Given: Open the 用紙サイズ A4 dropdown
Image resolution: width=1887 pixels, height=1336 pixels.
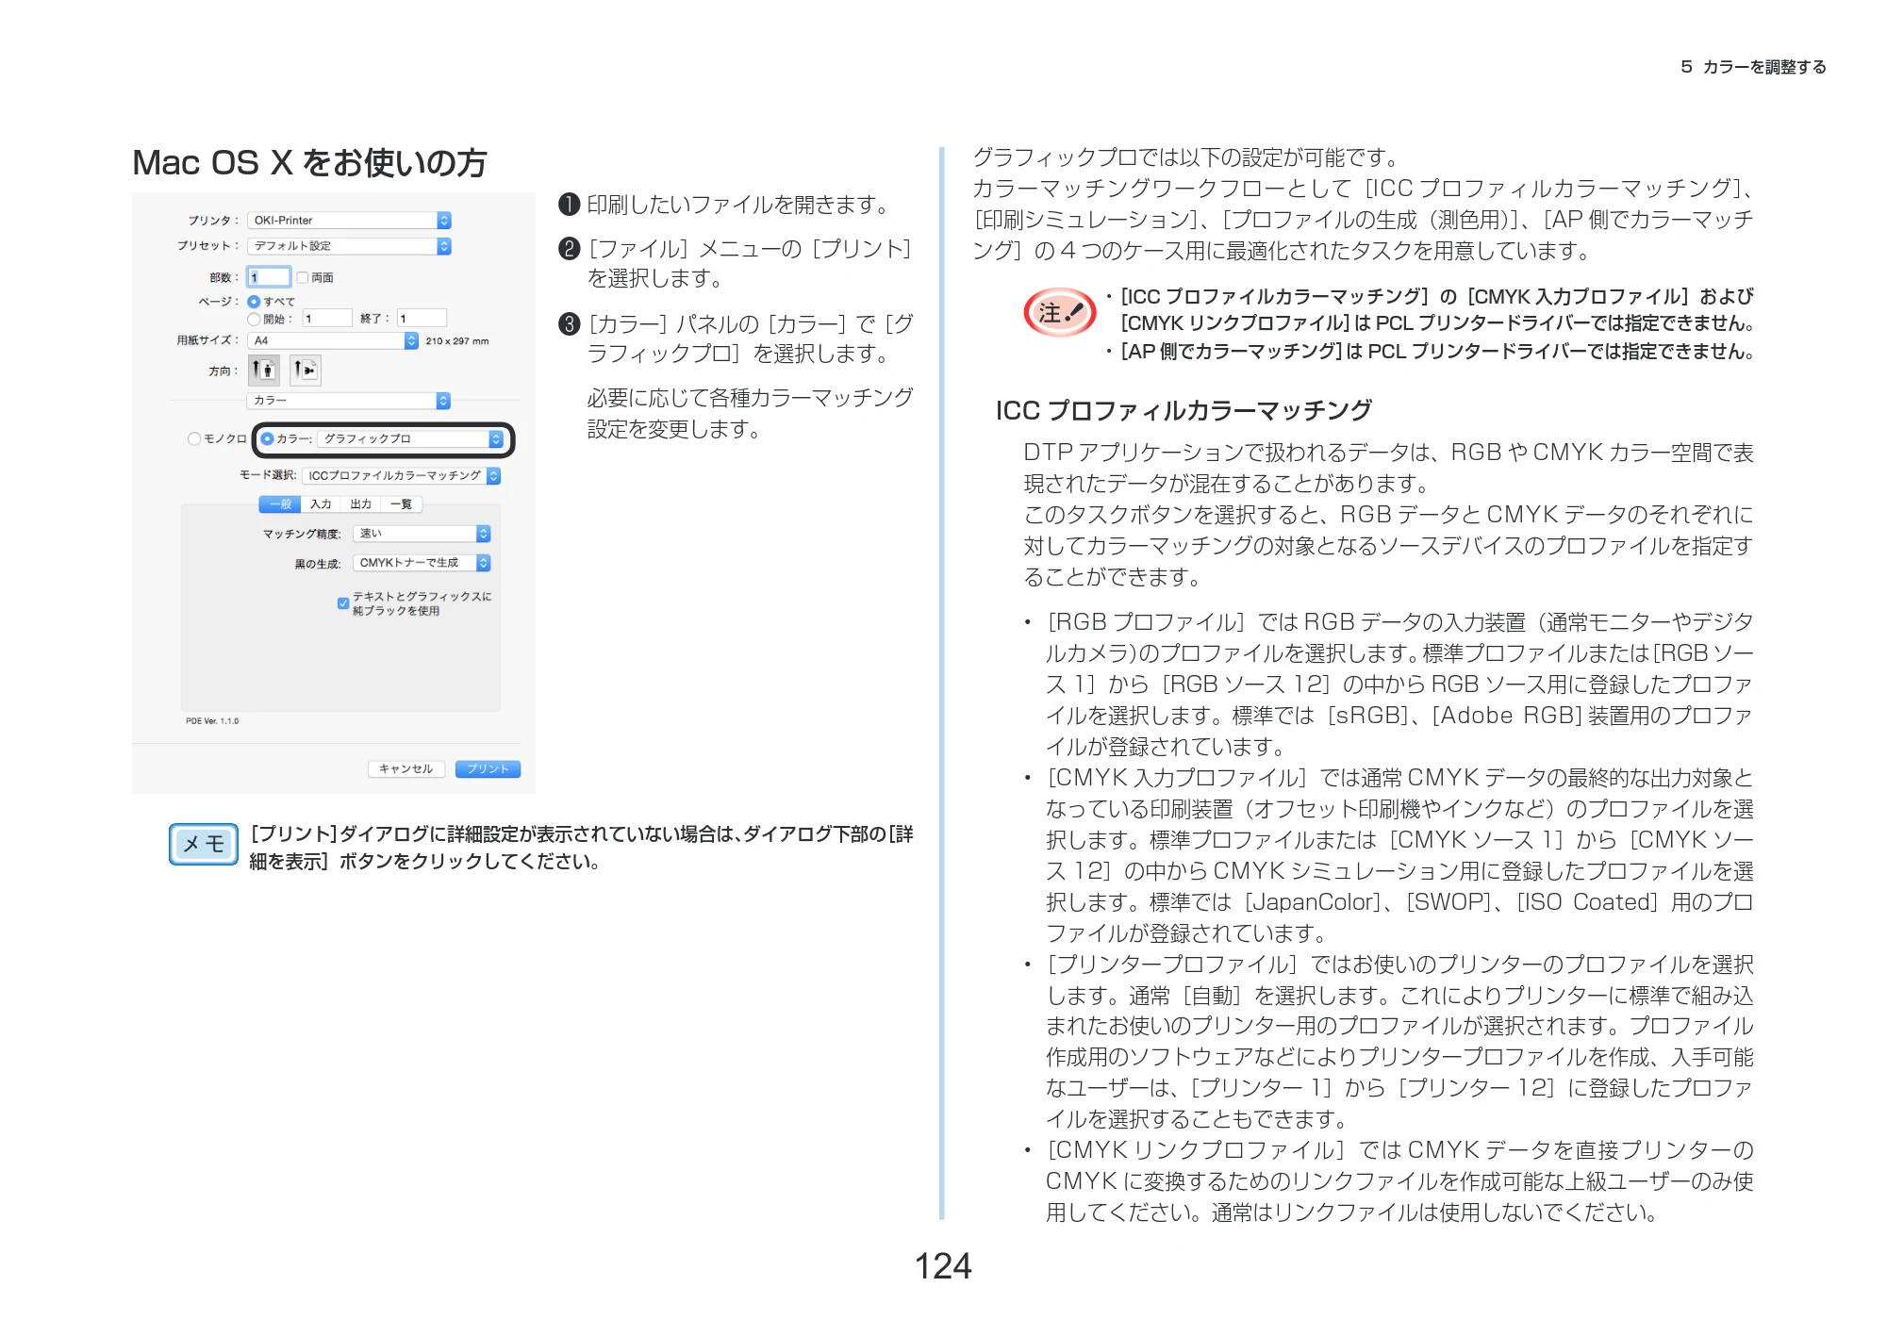Looking at the screenshot, I should pos(333,340).
